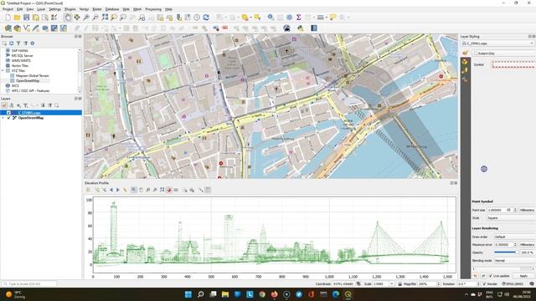Select the Identify Features tool
Screen dimensions: 536x301
pyautogui.click(x=271, y=18)
